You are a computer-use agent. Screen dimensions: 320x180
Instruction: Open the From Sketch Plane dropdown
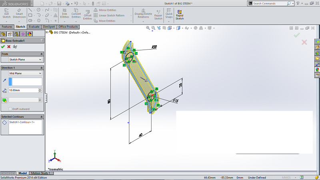(x=25, y=59)
